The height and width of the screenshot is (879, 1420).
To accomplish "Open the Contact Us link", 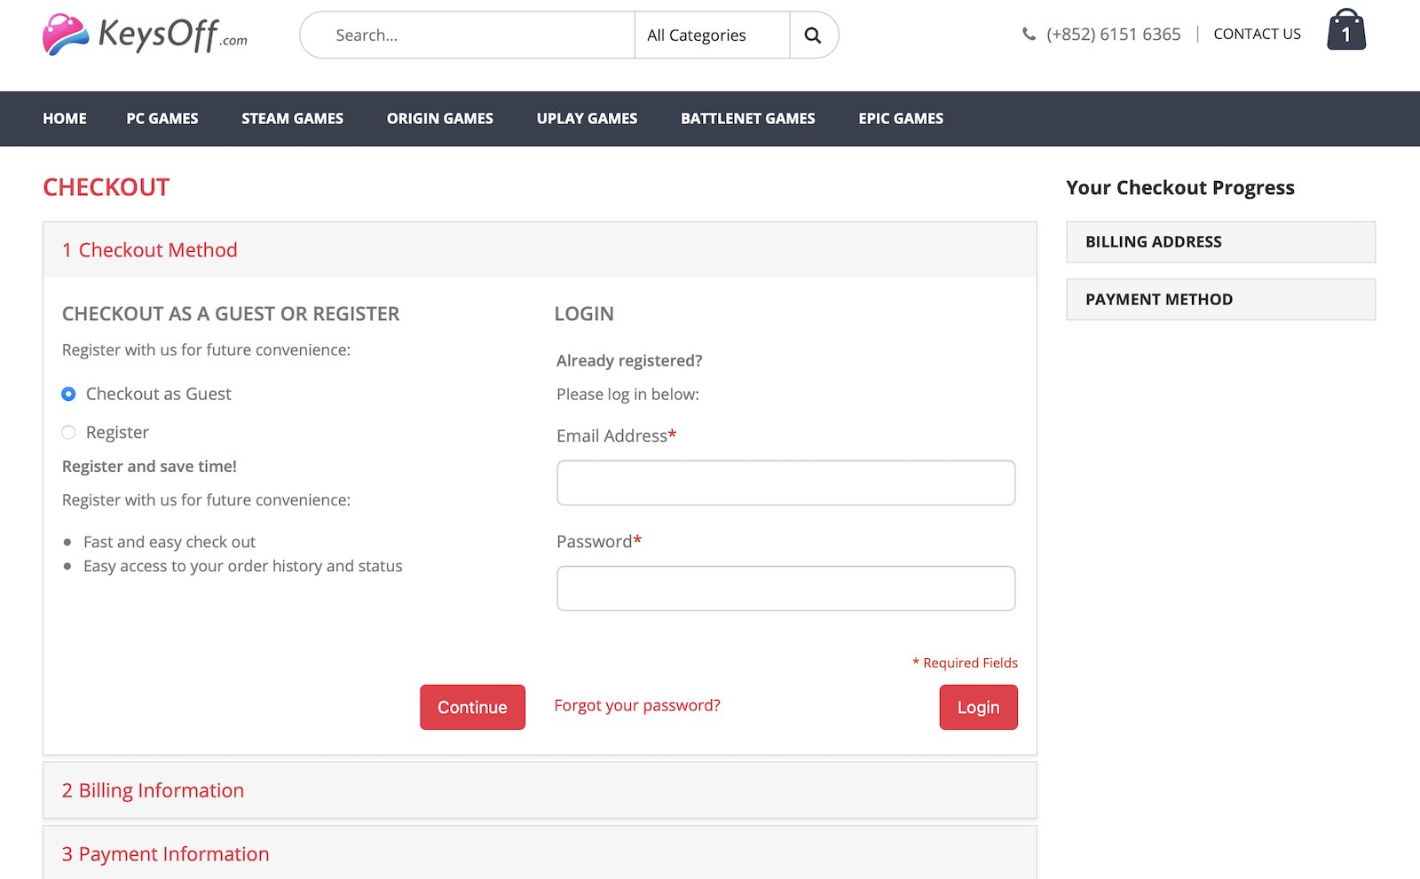I will [1257, 35].
